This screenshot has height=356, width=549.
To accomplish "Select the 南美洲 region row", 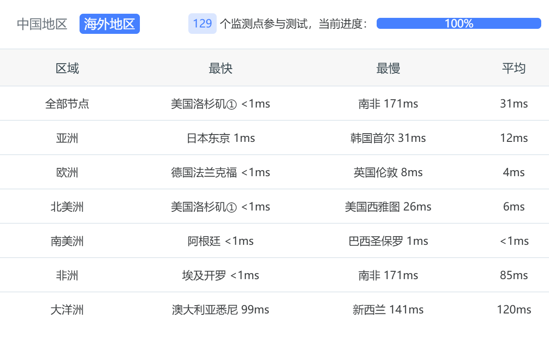I will (67, 241).
